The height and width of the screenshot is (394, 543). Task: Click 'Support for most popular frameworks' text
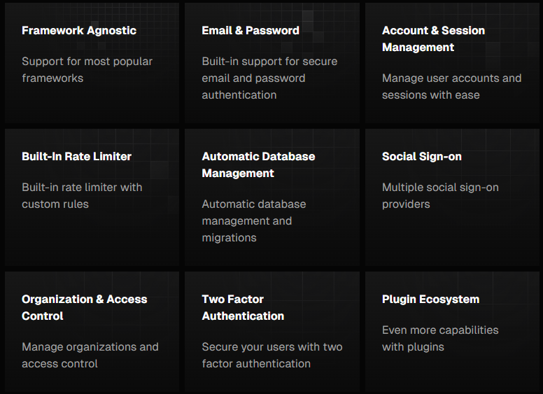(87, 69)
